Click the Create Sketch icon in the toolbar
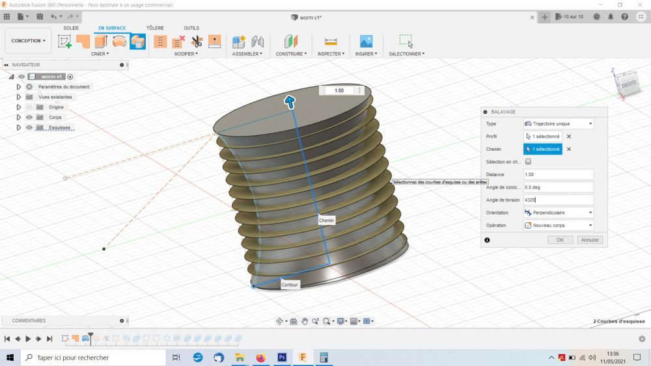 click(65, 42)
